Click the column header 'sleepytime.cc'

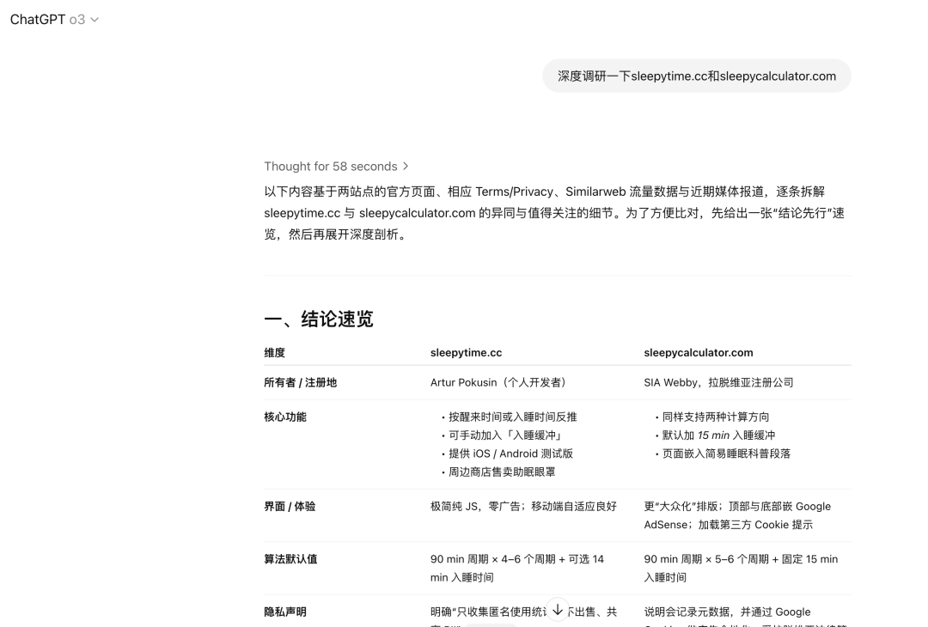click(x=466, y=352)
